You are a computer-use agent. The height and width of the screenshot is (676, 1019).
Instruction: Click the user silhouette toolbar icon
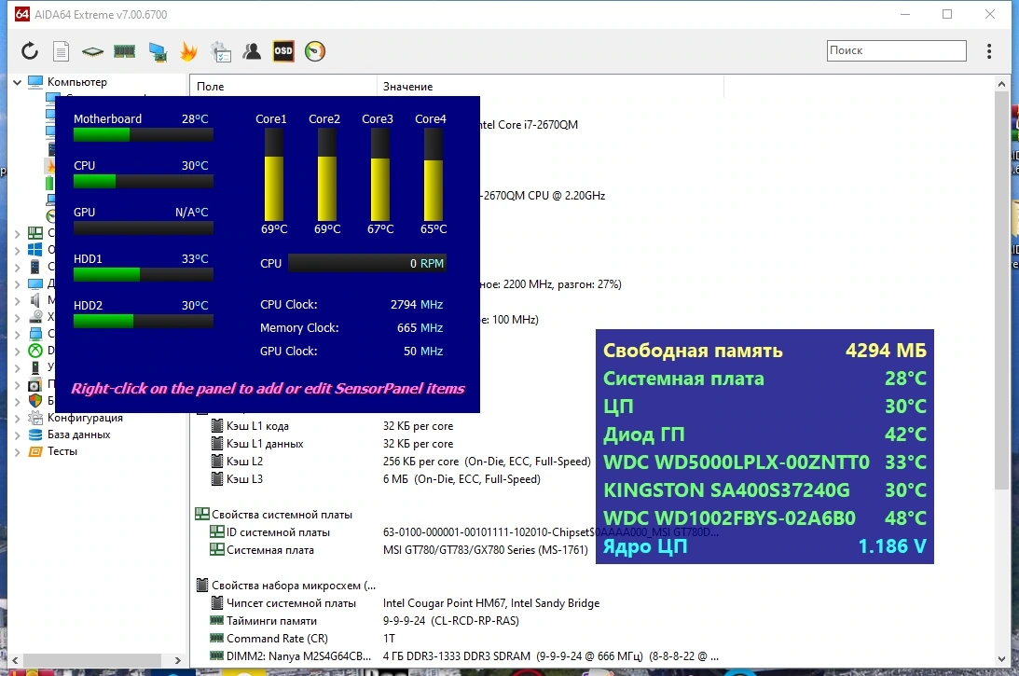[x=252, y=51]
